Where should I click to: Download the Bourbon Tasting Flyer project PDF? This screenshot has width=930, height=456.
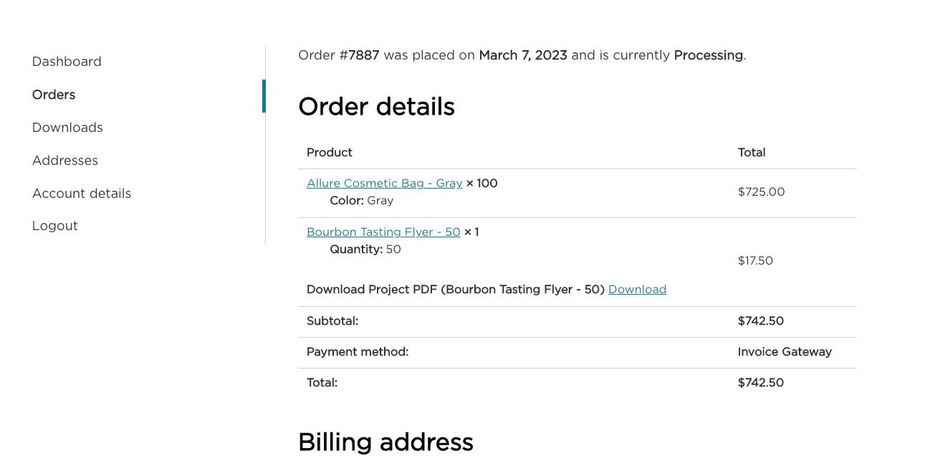(x=637, y=290)
